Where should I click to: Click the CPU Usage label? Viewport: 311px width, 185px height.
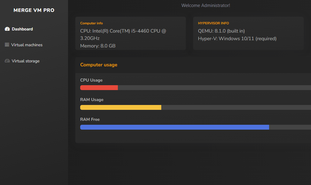coord(91,80)
